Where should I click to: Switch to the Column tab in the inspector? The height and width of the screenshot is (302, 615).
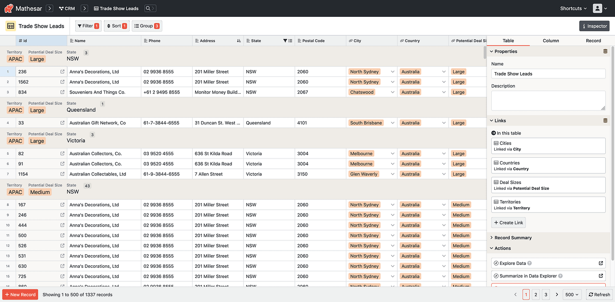[551, 40]
